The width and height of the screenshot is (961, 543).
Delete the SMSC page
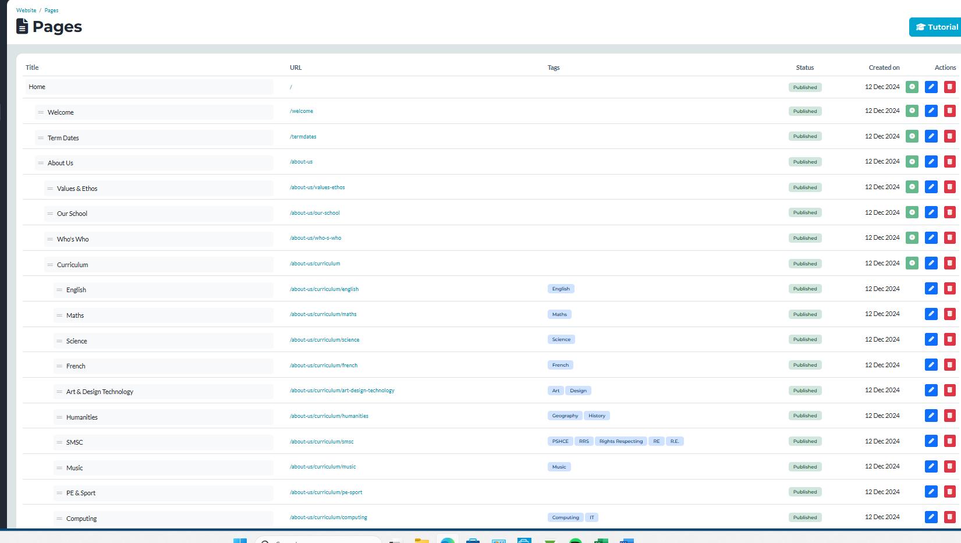[x=950, y=441]
